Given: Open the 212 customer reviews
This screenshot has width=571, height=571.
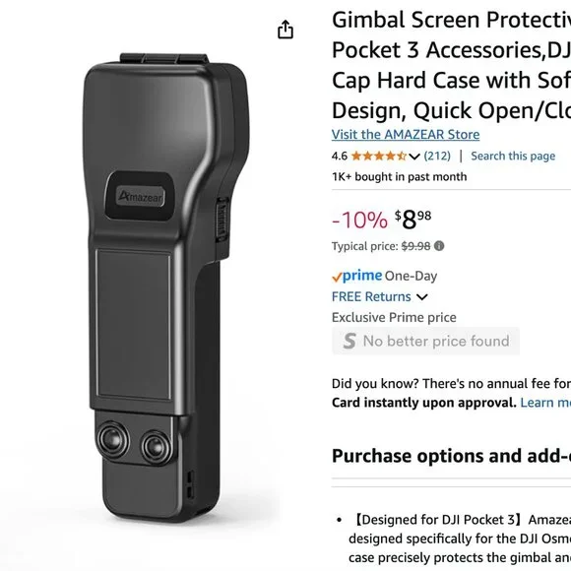Looking at the screenshot, I should pos(437,157).
